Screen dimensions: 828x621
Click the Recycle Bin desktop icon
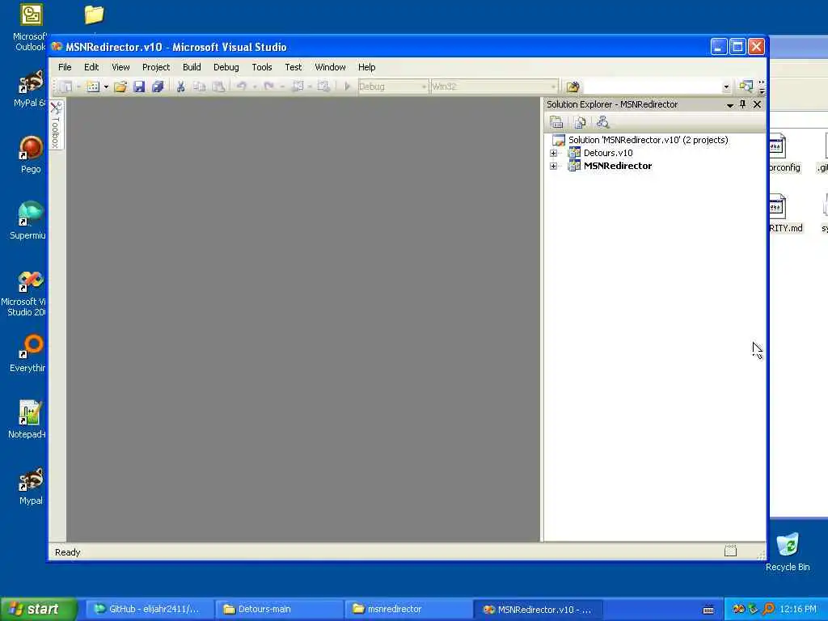point(788,551)
